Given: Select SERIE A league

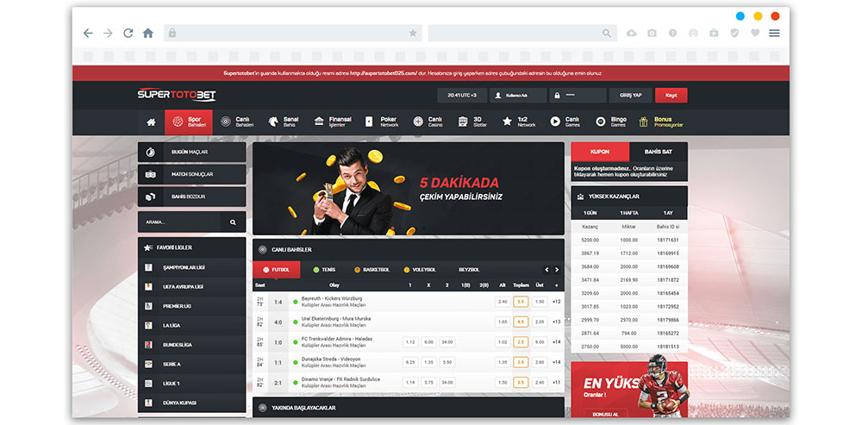Looking at the screenshot, I should (191, 364).
